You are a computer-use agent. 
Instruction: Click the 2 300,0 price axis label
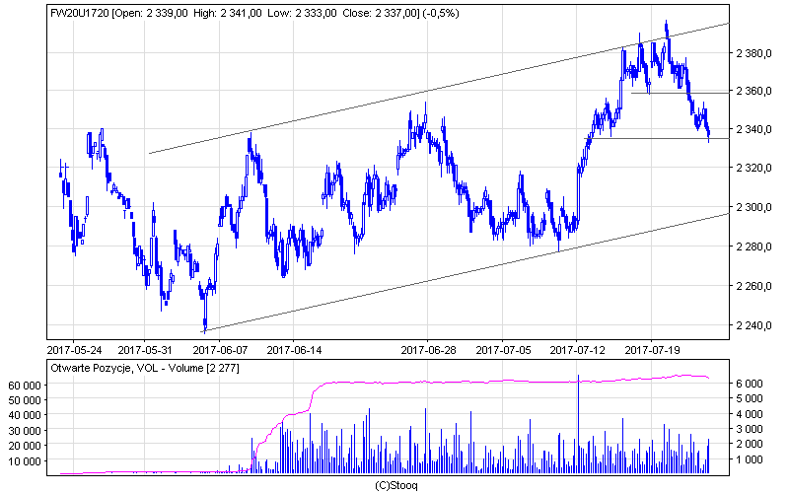(x=753, y=207)
